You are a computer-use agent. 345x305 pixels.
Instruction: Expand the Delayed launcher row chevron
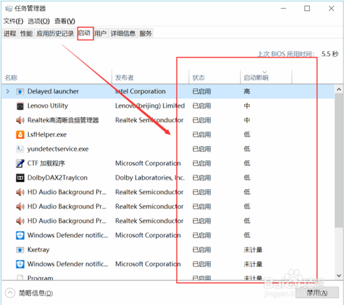click(x=8, y=91)
